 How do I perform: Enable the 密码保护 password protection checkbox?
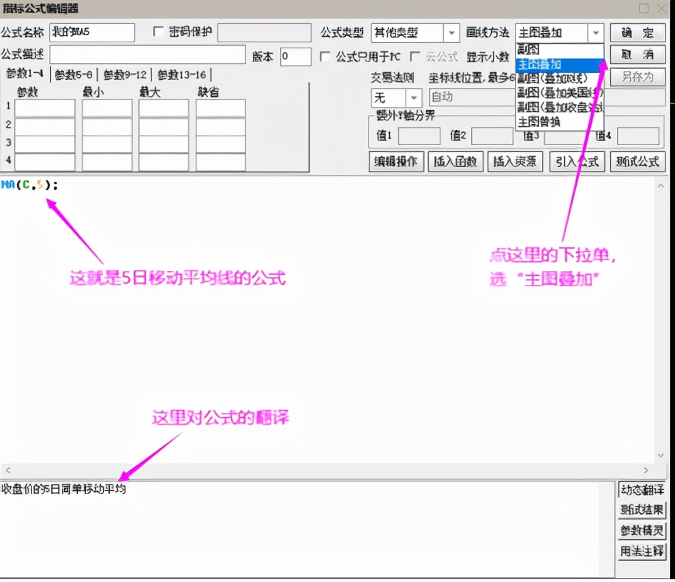point(157,31)
